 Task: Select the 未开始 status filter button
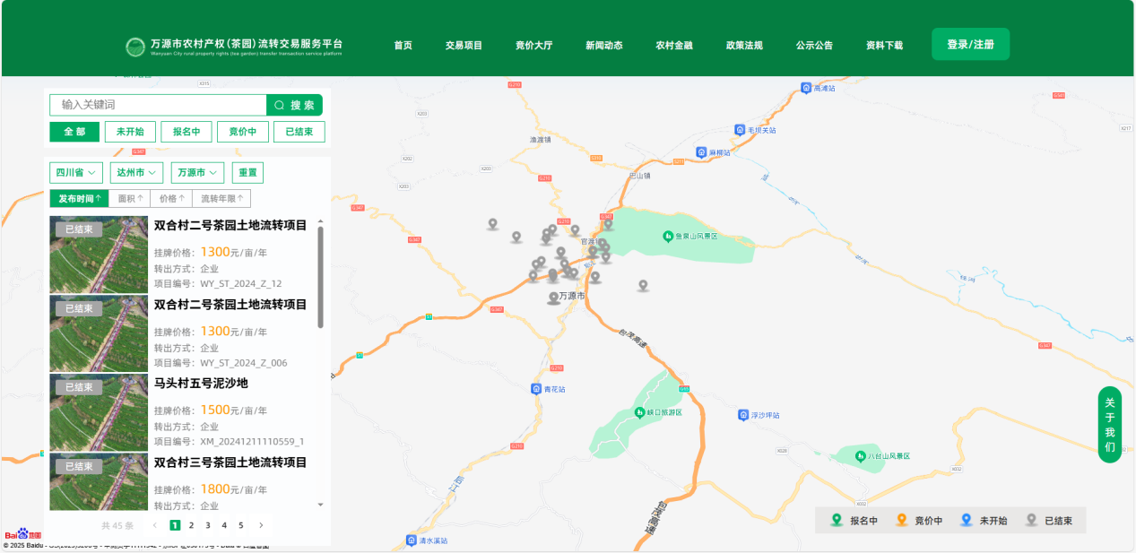130,132
